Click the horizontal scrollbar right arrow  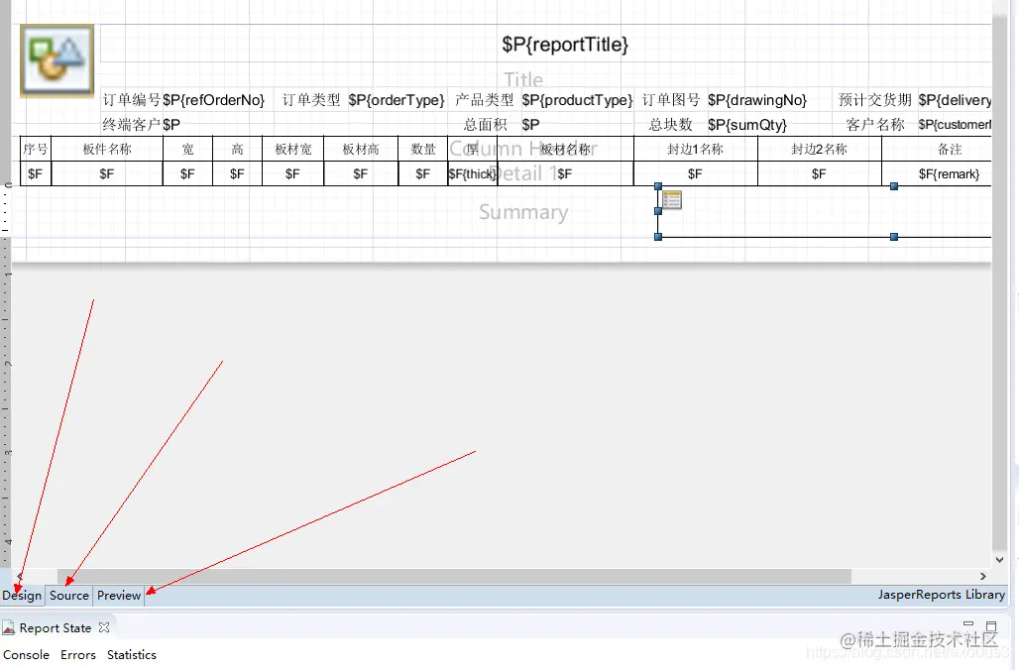coord(983,577)
